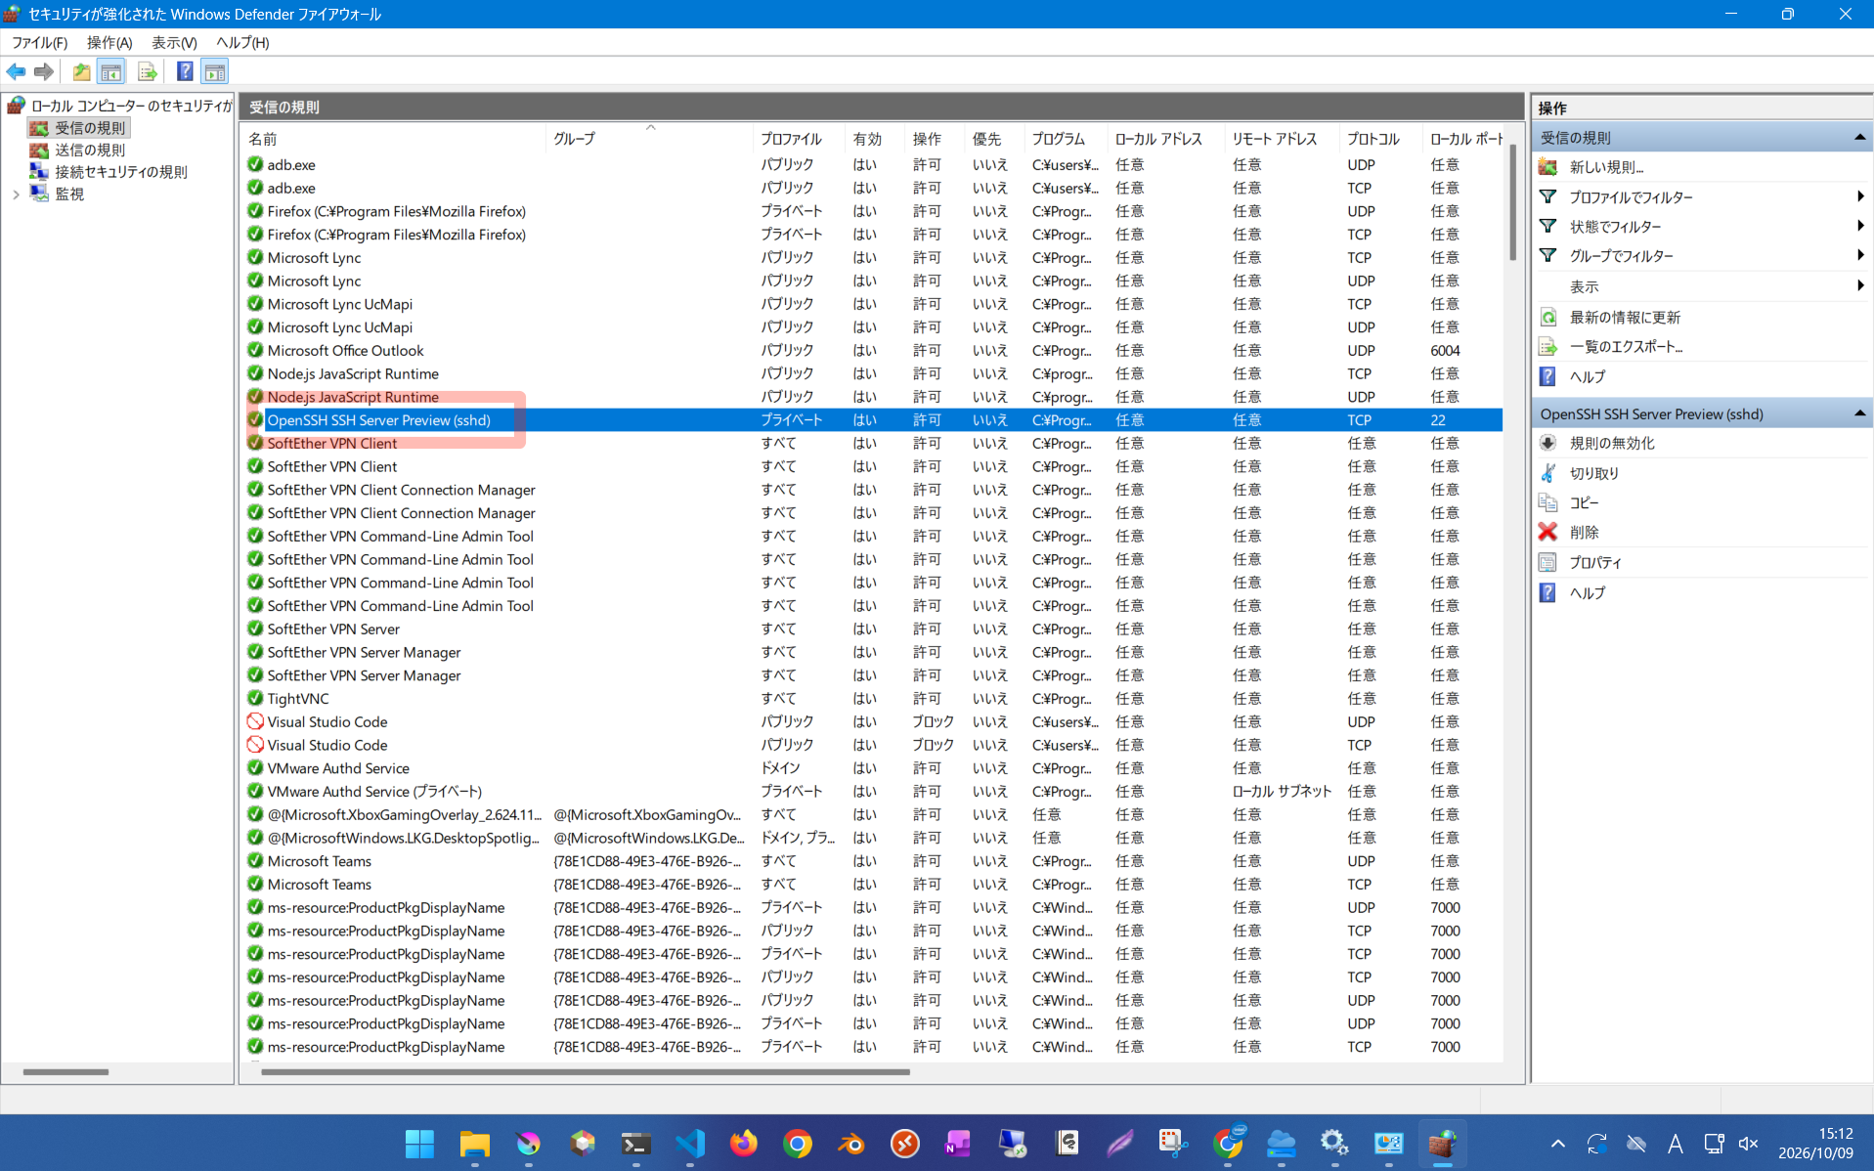The height and width of the screenshot is (1171, 1874).
Task: Open the 表示(V) menu
Action: tap(174, 42)
